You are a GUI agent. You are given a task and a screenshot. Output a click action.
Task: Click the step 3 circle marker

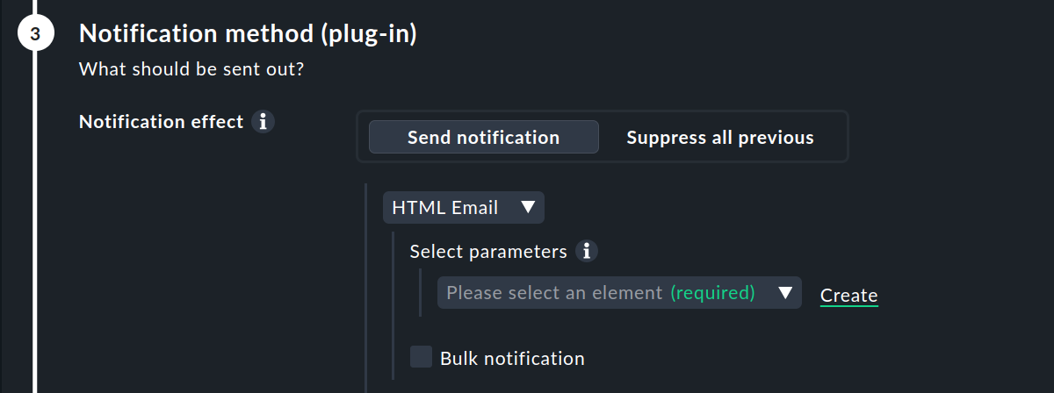35,35
